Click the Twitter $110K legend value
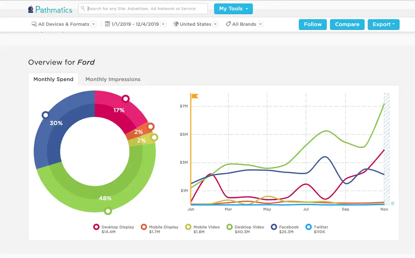The image size is (415, 258). (x=320, y=232)
